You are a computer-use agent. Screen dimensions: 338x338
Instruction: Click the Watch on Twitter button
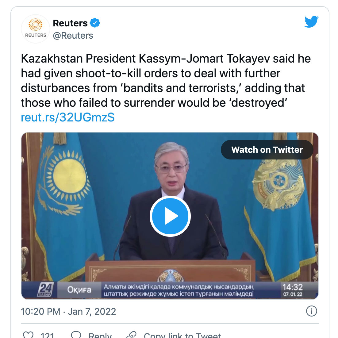click(x=267, y=150)
